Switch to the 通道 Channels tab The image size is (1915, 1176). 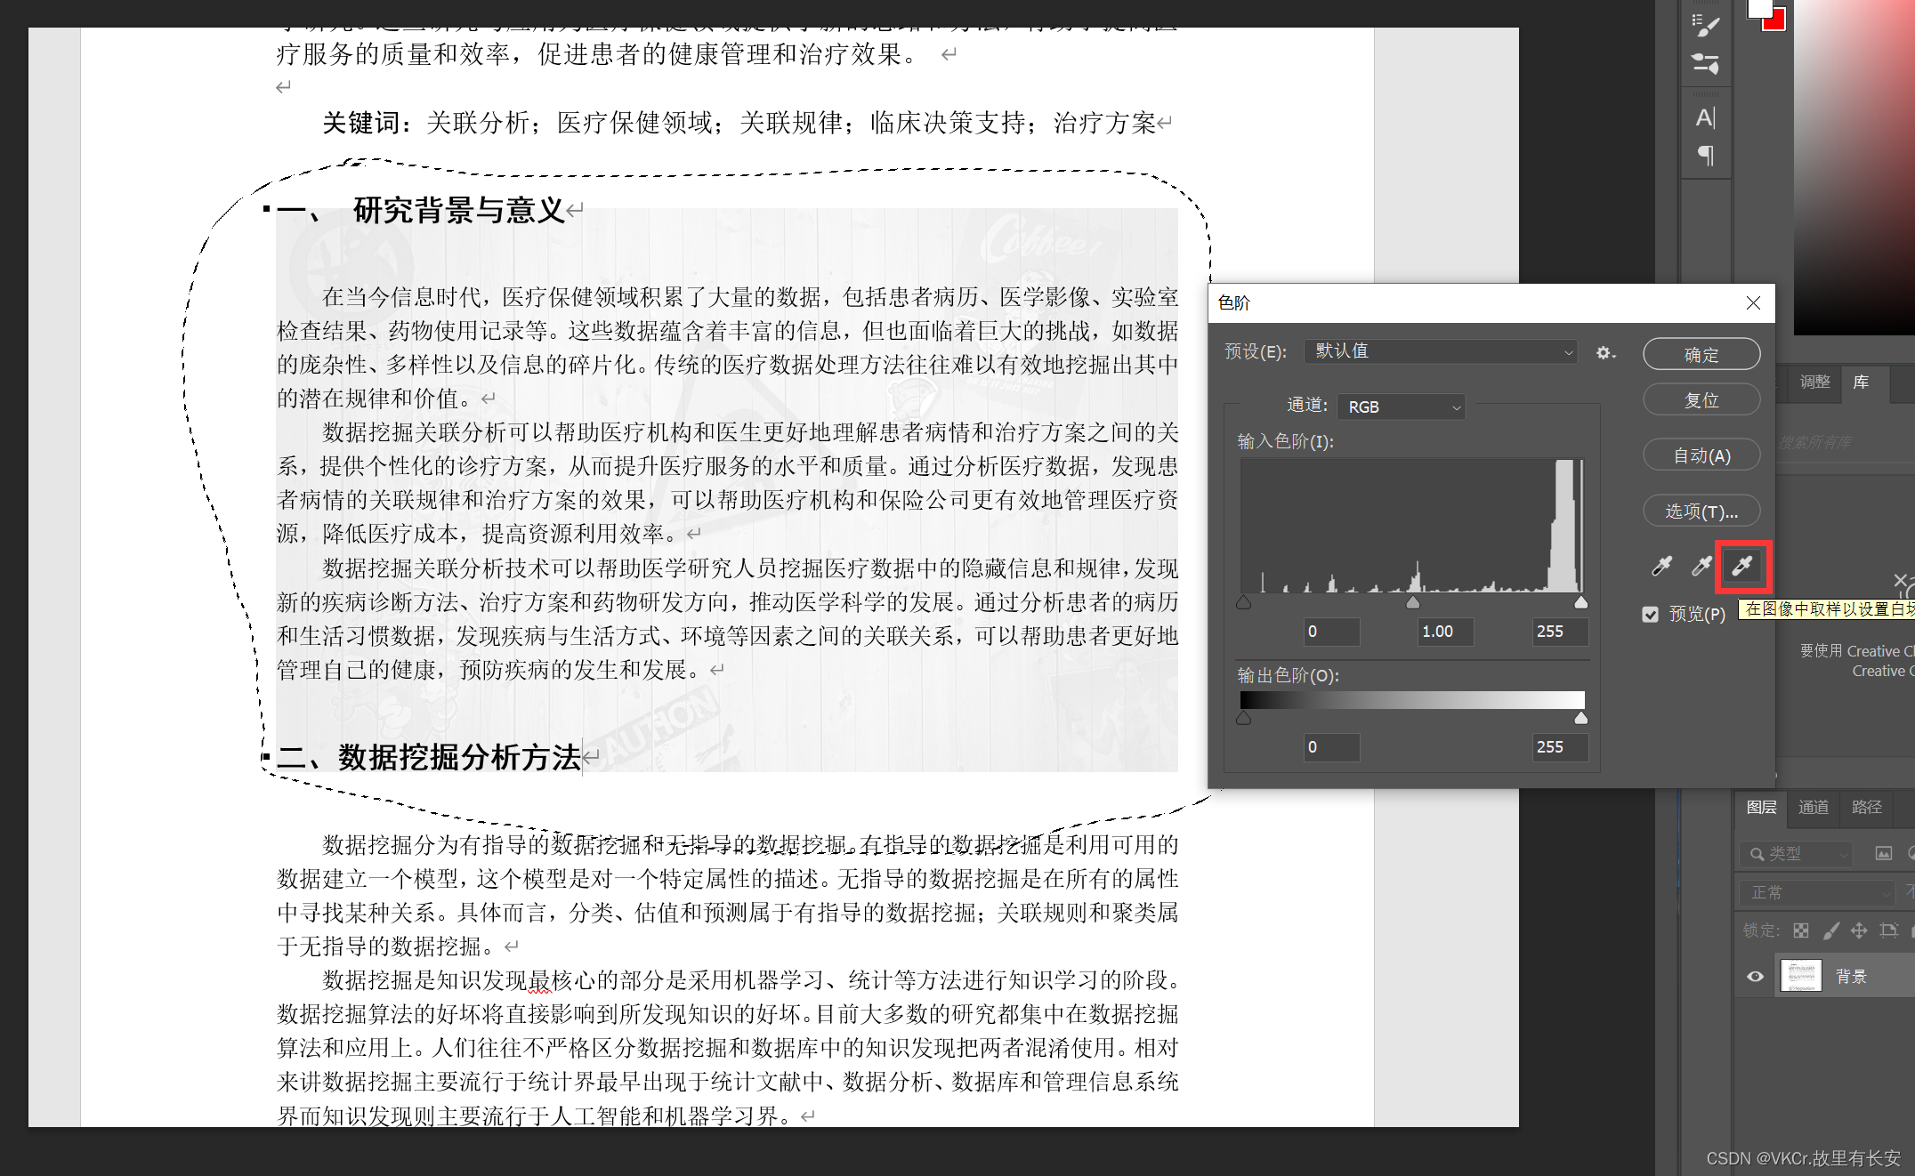point(1814,807)
